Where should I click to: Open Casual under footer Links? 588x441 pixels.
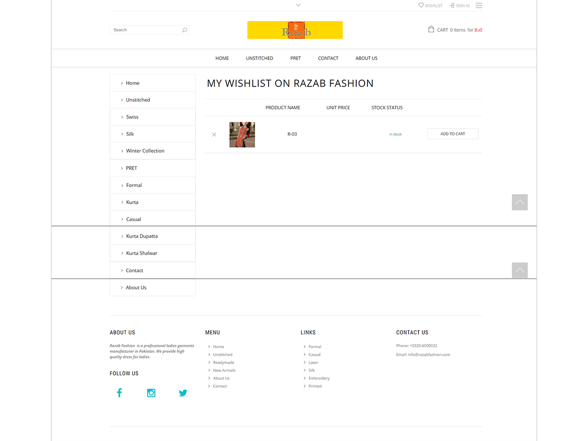tap(315, 354)
